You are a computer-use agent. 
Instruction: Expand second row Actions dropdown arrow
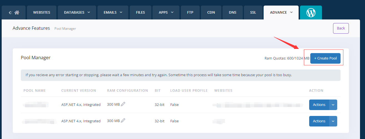pyautogui.click(x=333, y=121)
